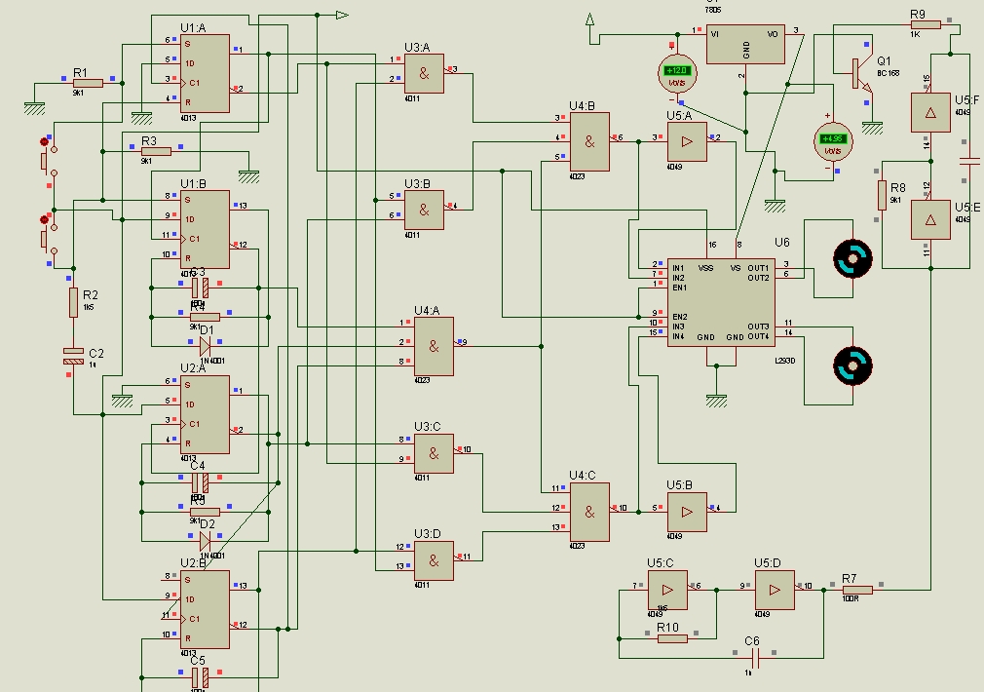Click resistor R10 under U5:C

coord(672,638)
